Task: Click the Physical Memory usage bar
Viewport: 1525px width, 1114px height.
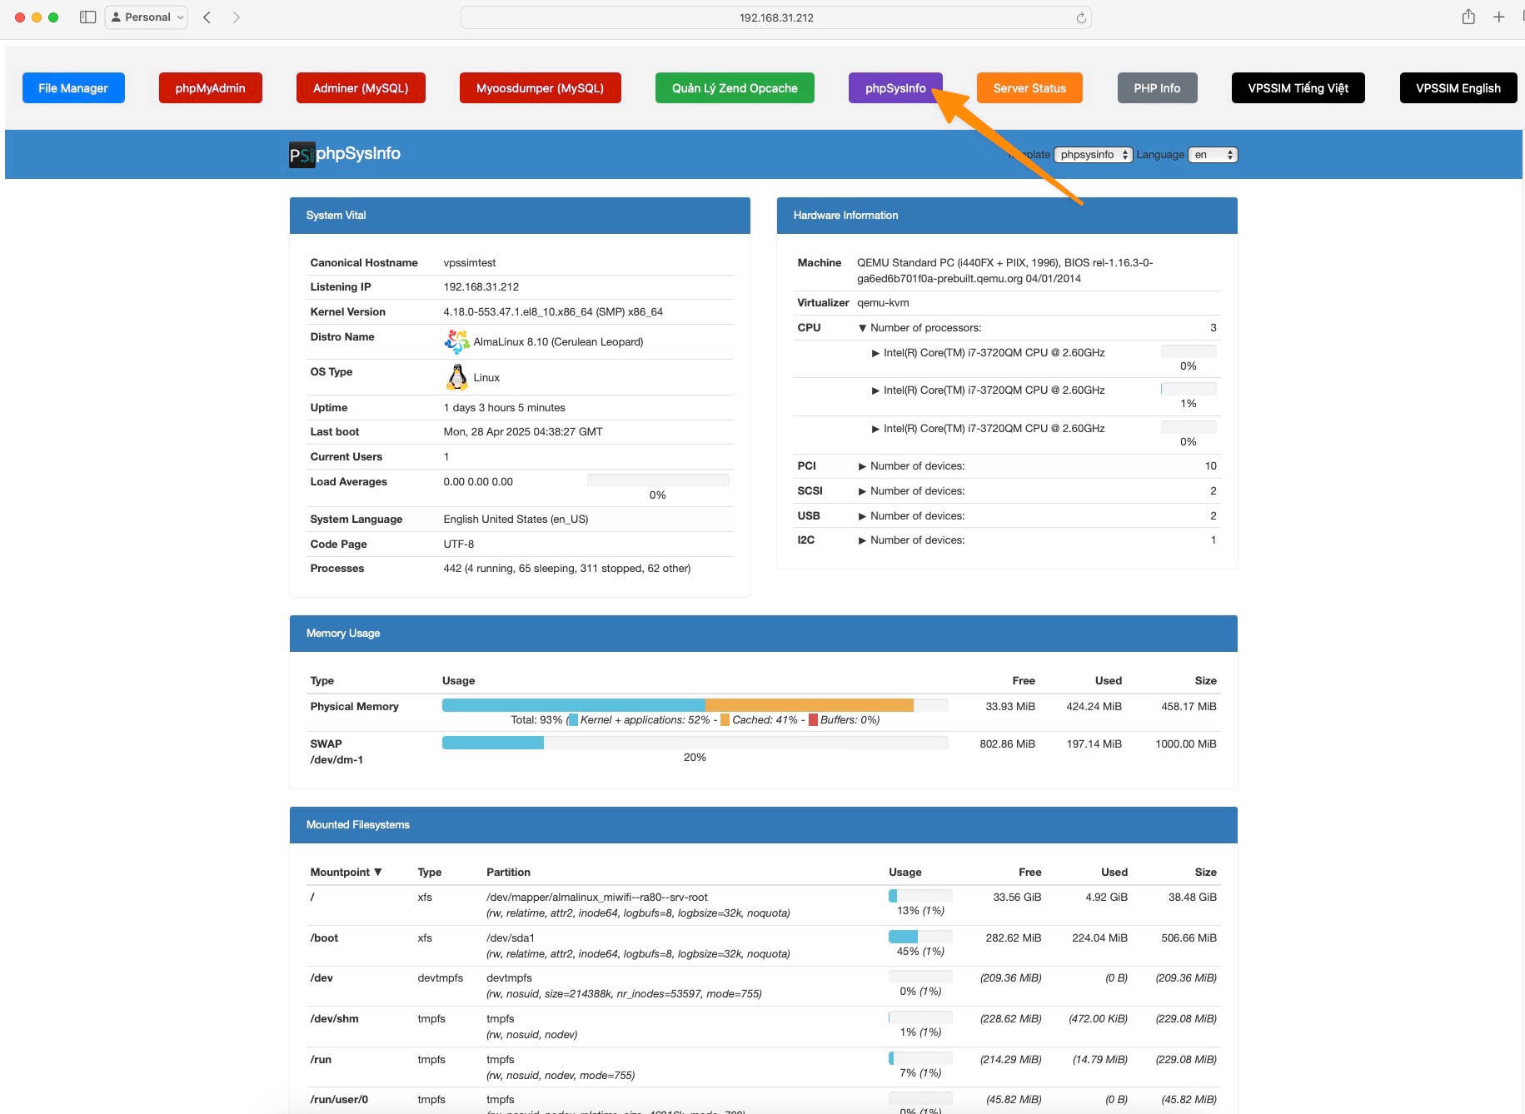Action: point(695,705)
